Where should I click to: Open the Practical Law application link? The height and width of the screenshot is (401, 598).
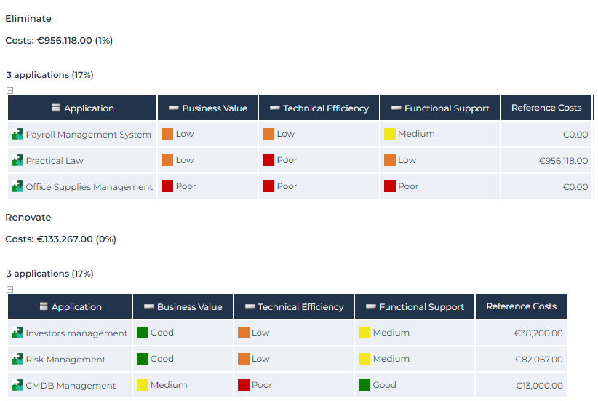55,161
